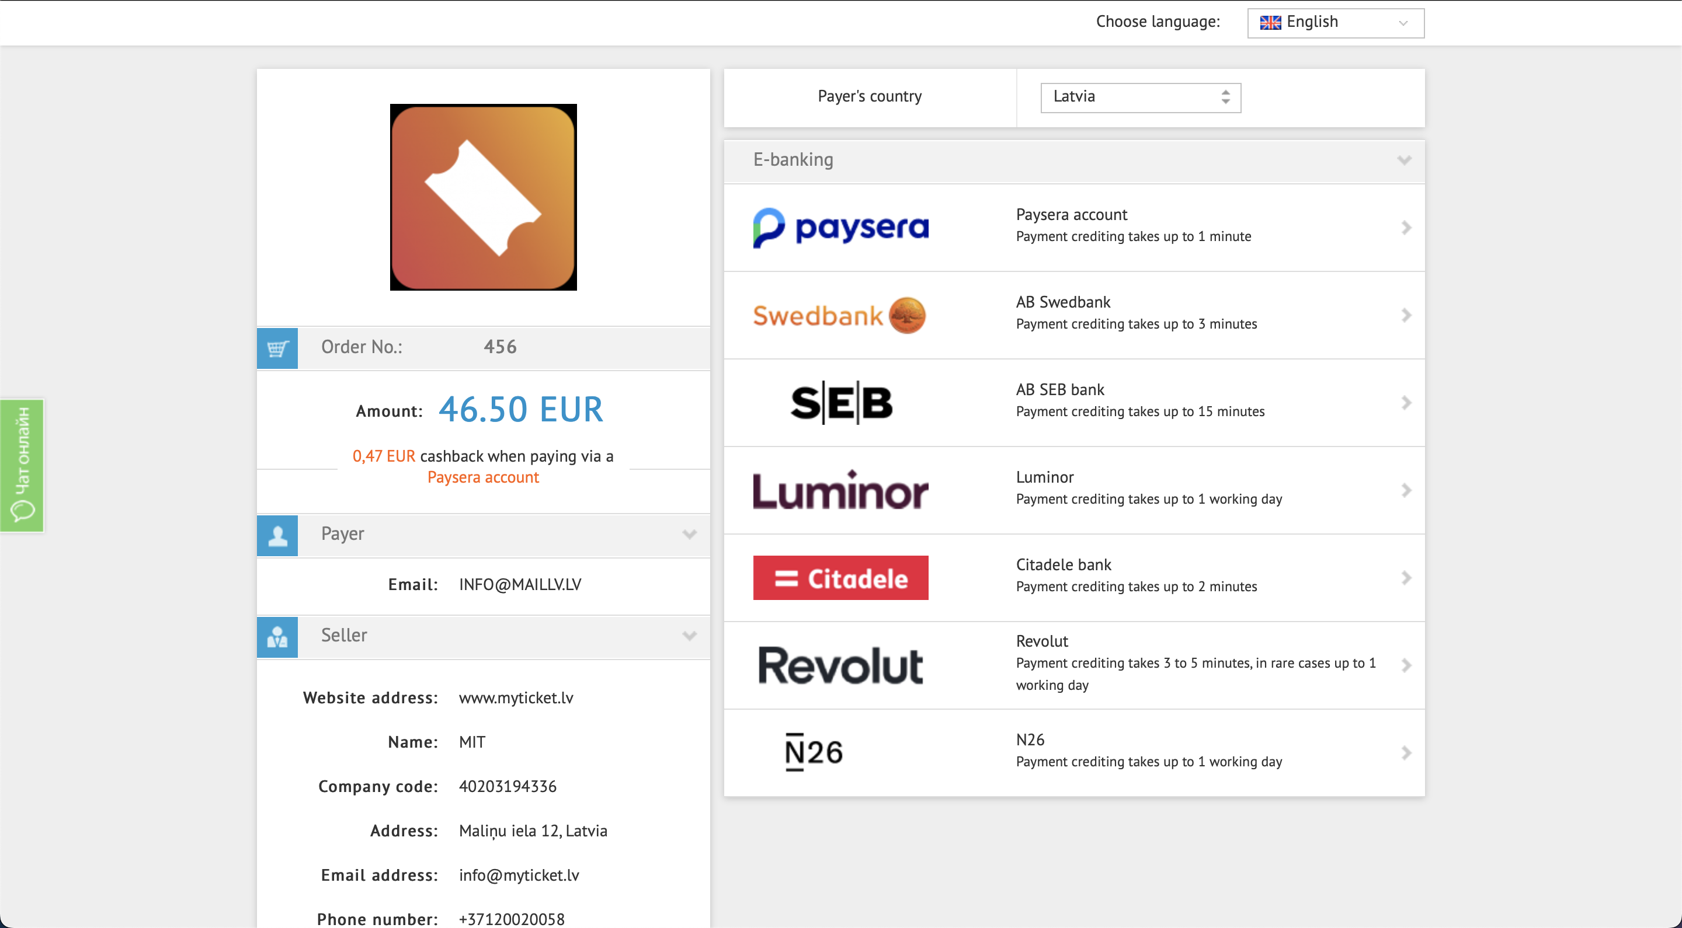The width and height of the screenshot is (1682, 928).
Task: Click the 0,47 EUR cashback text
Action: click(384, 456)
